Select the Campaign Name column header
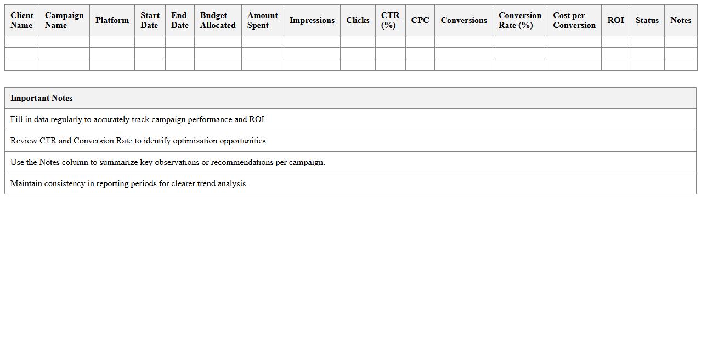This screenshot has height=356, width=701. pos(64,20)
